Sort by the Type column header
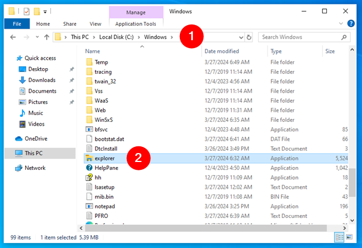 [276, 51]
